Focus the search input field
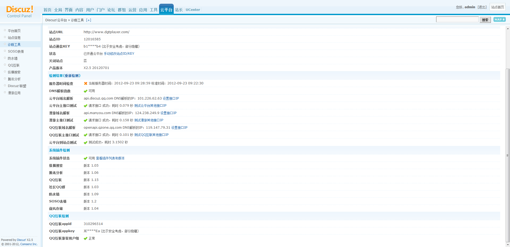 click(x=457, y=20)
